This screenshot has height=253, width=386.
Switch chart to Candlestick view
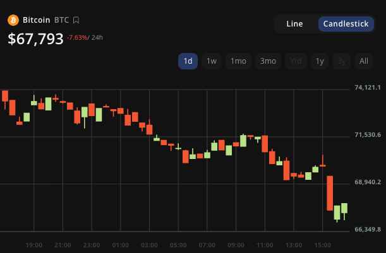tap(346, 24)
